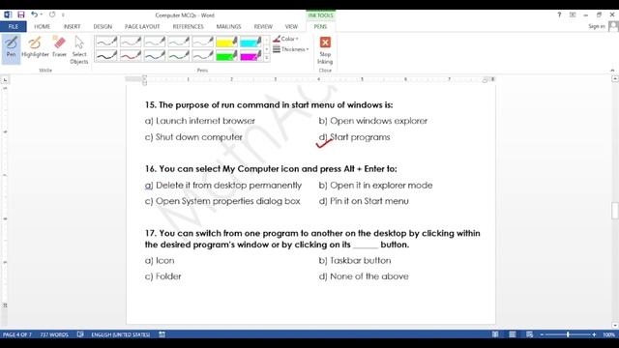This screenshot has height=348, width=619.
Task: Click the Redo/Repeat icon
Action: 52,14
